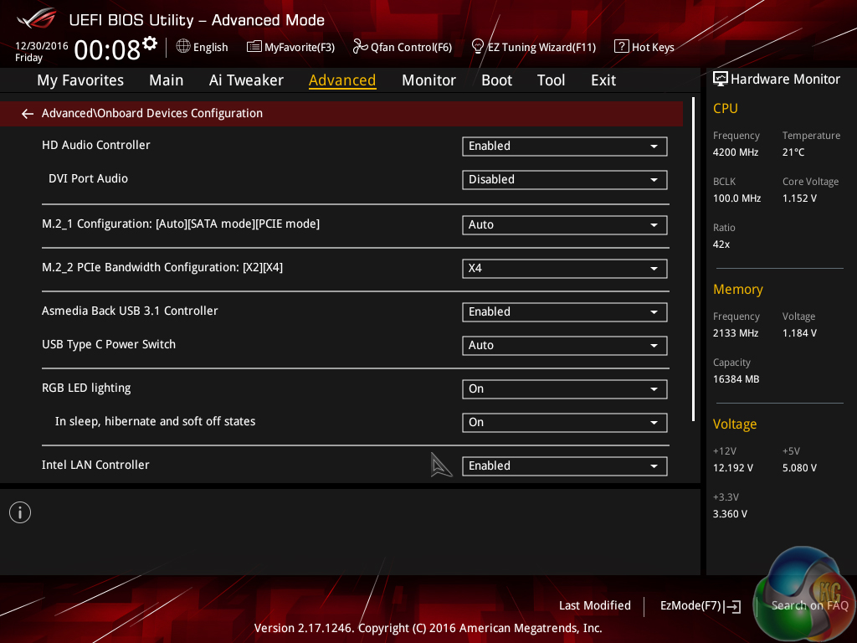Launch EZ Tuning Wizard(F11)
The height and width of the screenshot is (643, 857).
coord(533,47)
